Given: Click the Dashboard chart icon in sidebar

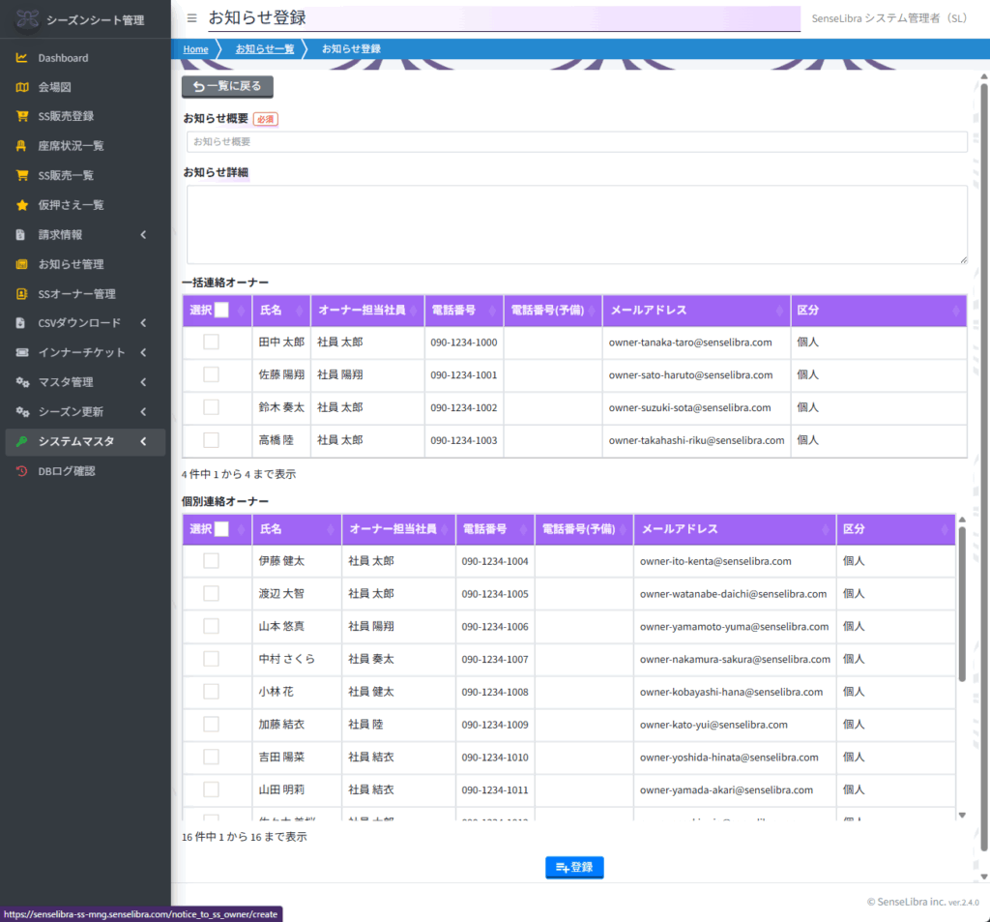Looking at the screenshot, I should pos(21,58).
